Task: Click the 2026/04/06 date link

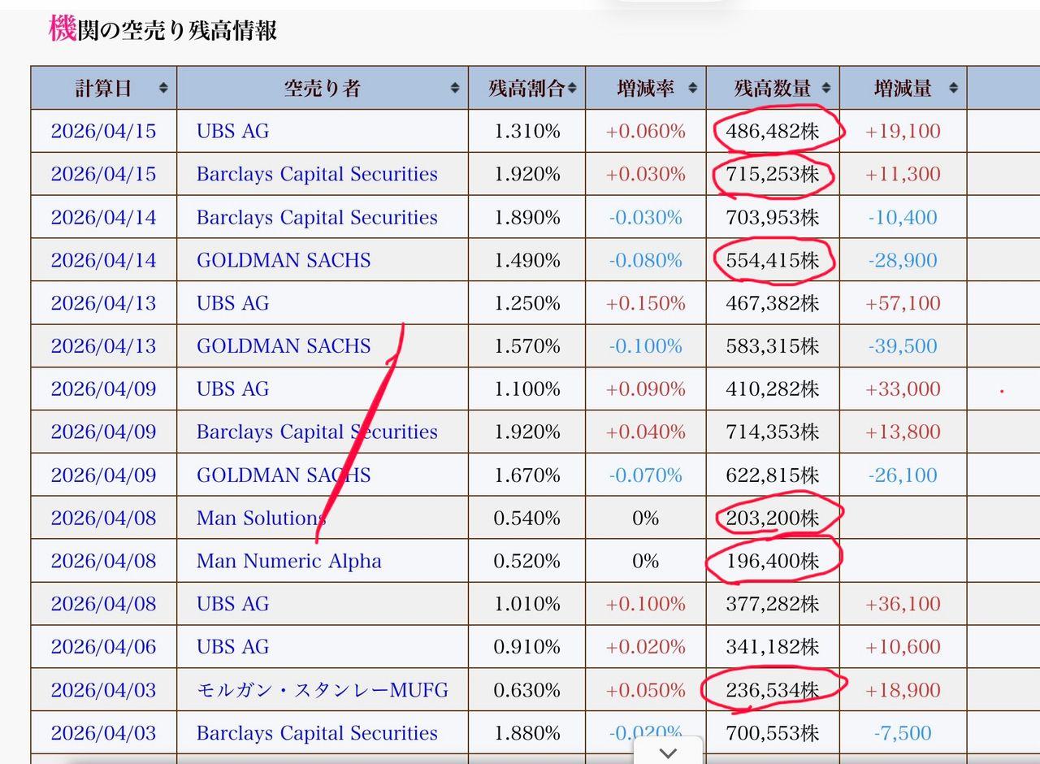Action: [x=103, y=647]
